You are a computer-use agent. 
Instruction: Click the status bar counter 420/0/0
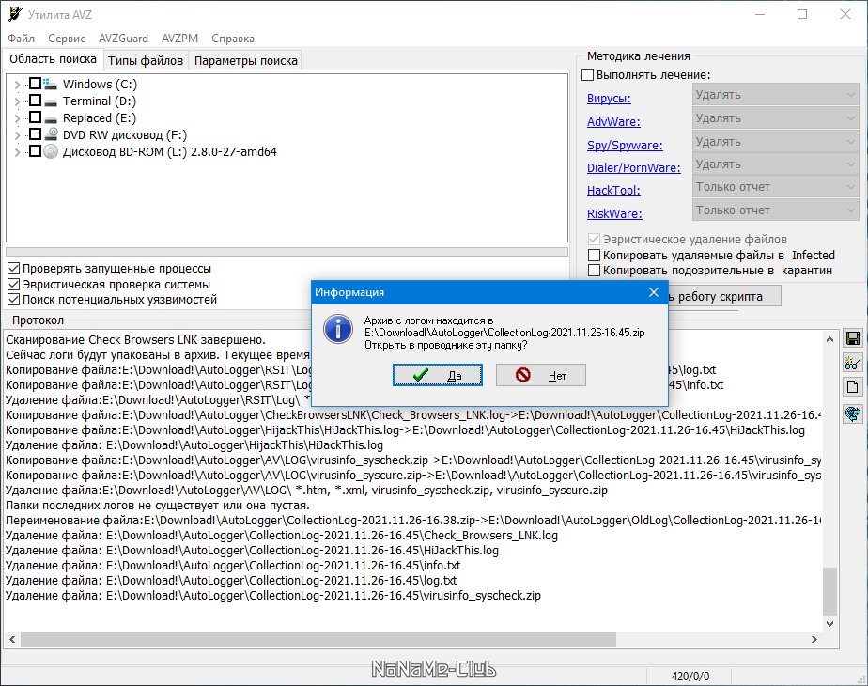coord(690,676)
